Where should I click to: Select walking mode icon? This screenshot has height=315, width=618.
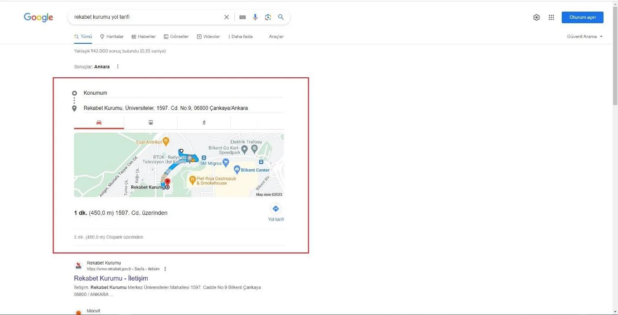pyautogui.click(x=204, y=122)
